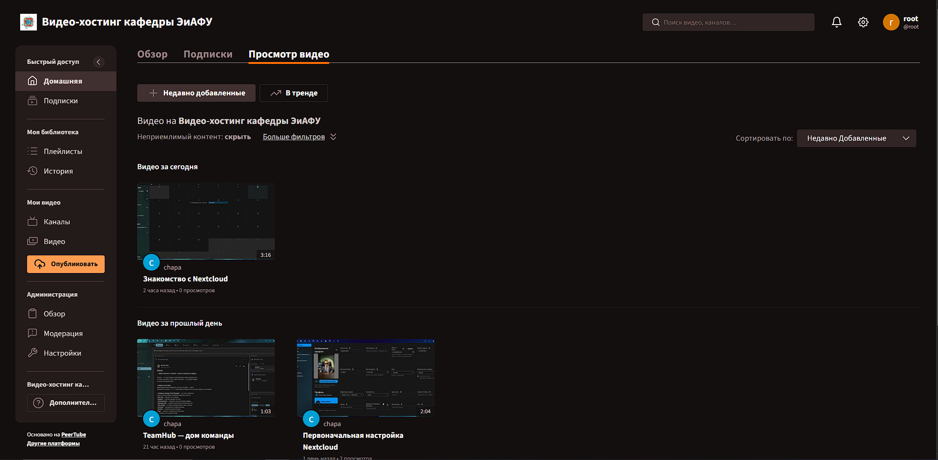Click the Опубликовать upload button
The width and height of the screenshot is (938, 460).
pos(66,264)
